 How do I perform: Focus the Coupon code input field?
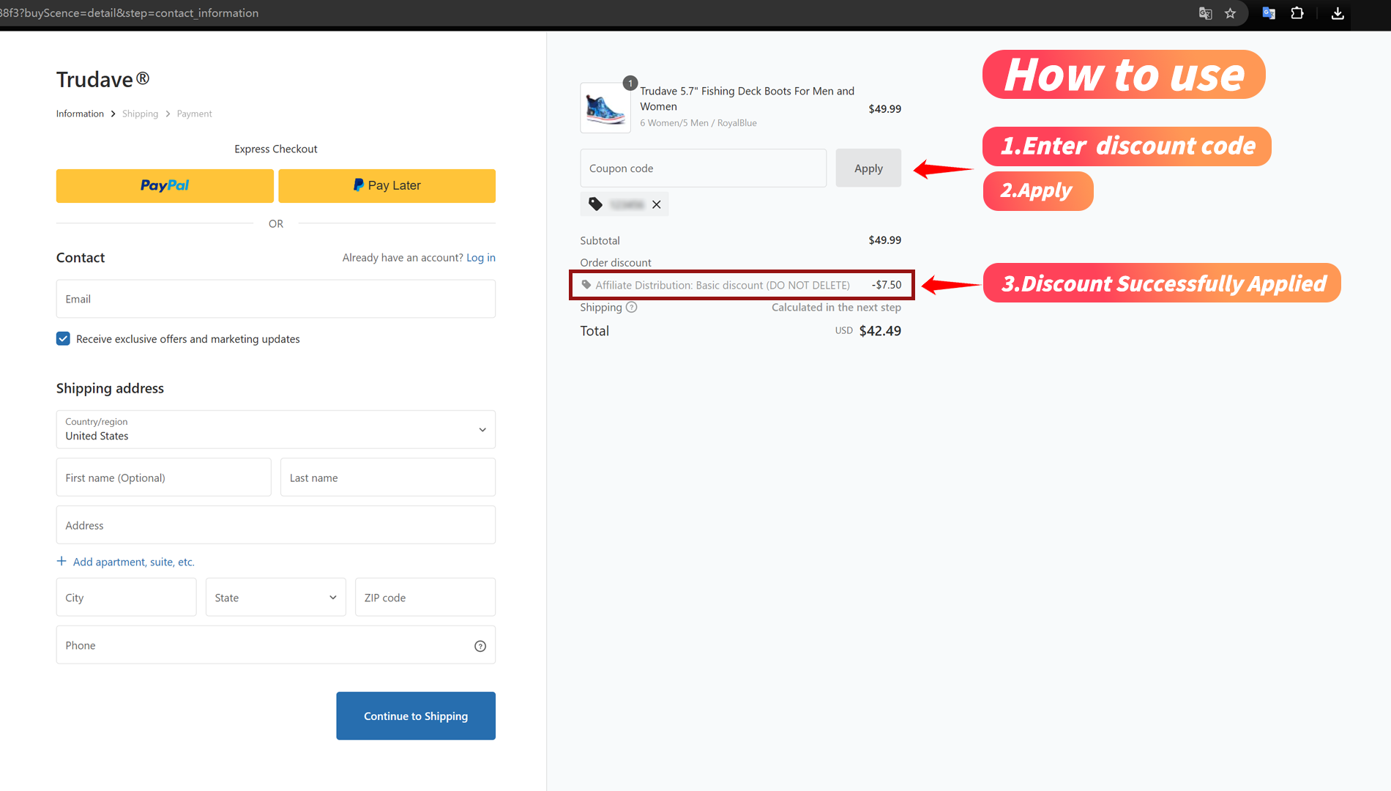(x=704, y=168)
